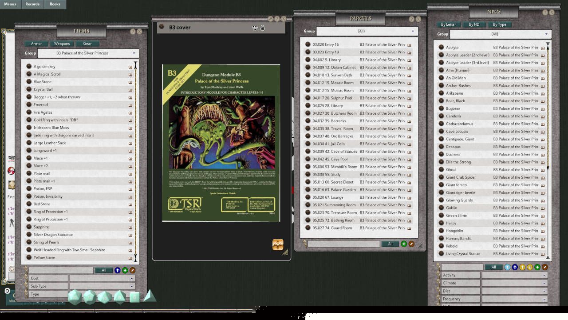Expand Activity filter dropdown in NPCs
The height and width of the screenshot is (320, 568).
pos(515,275)
